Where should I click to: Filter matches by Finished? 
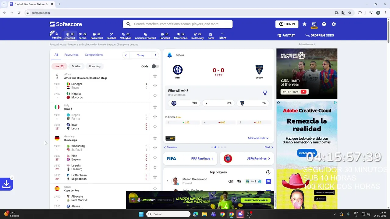pyautogui.click(x=76, y=66)
